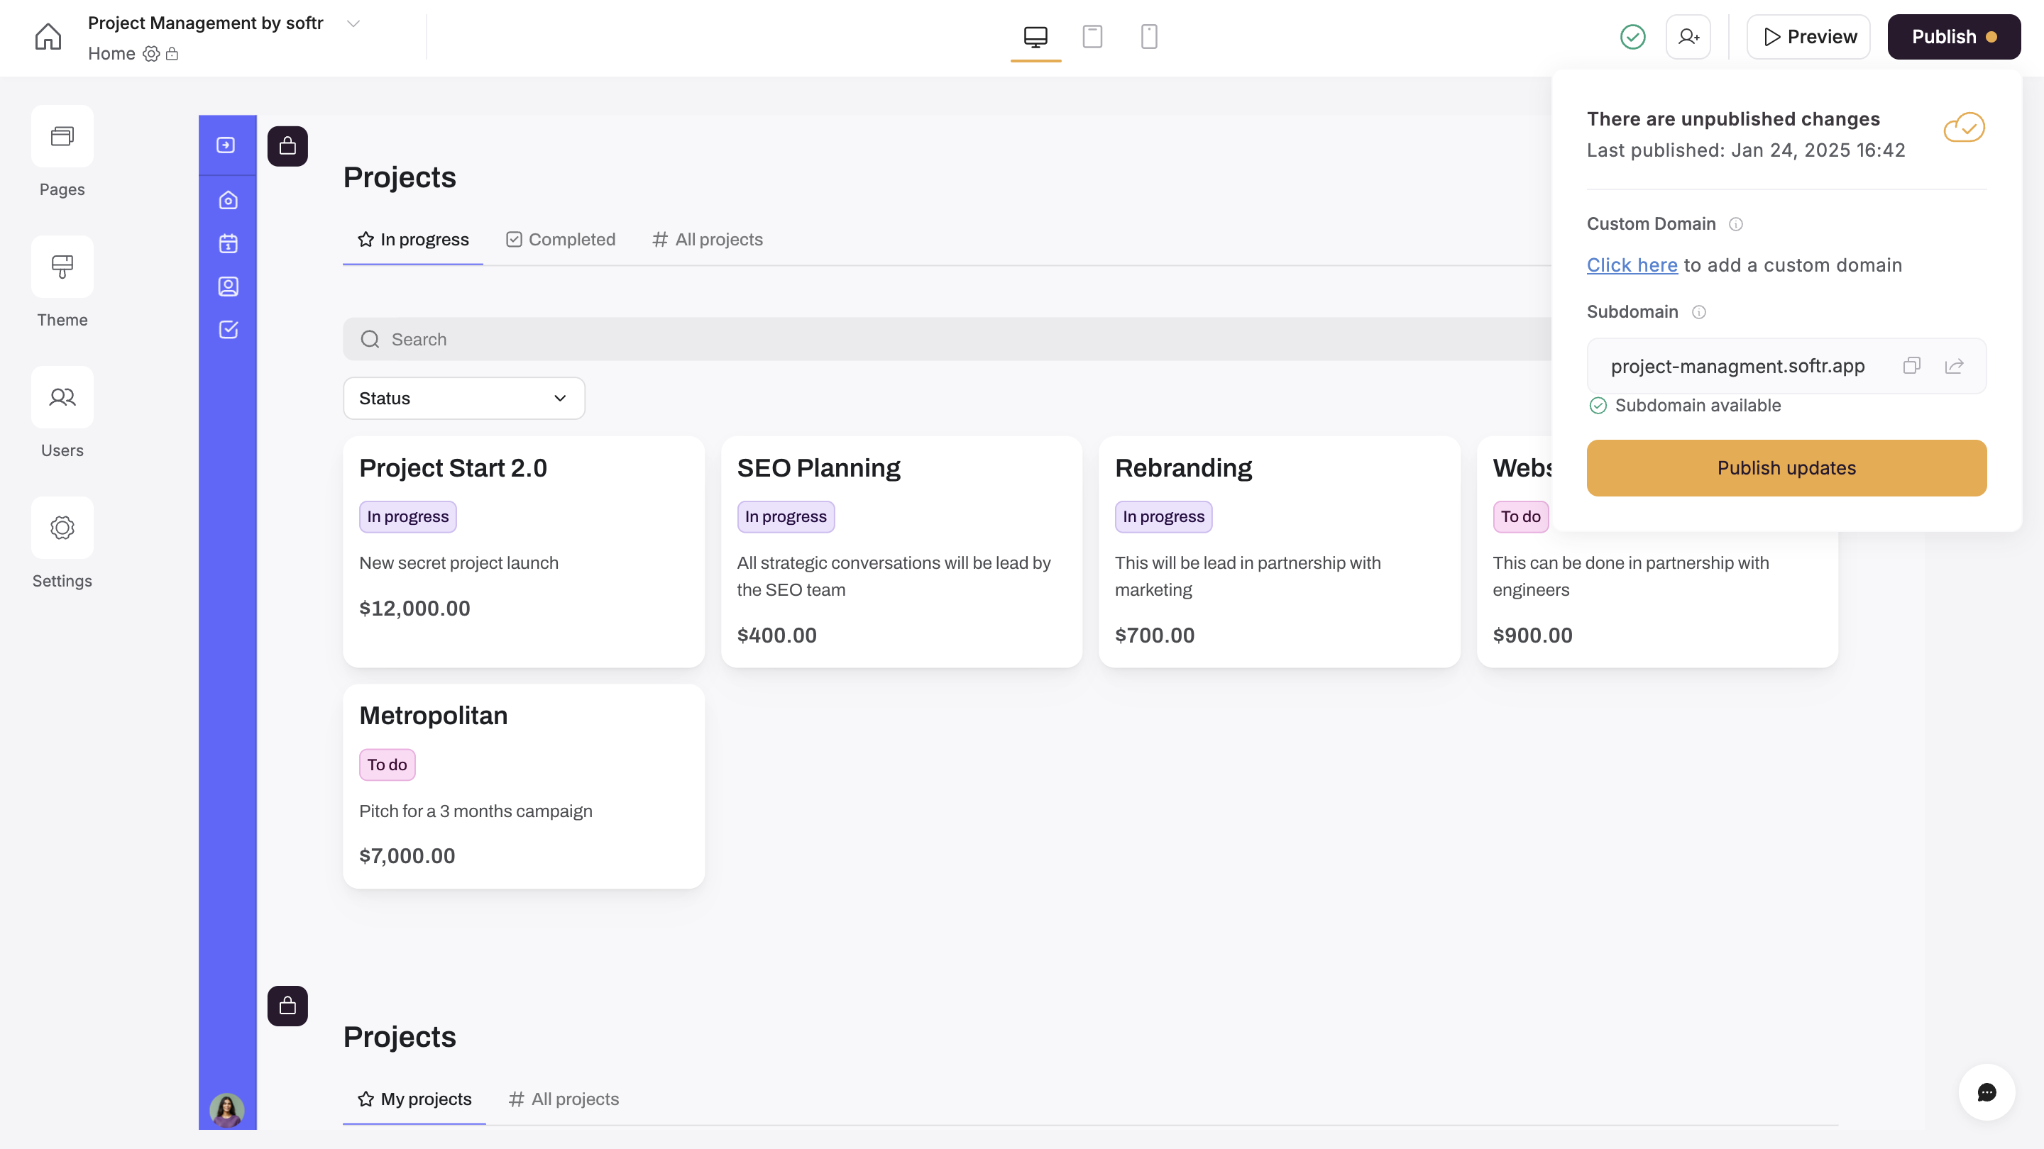Select the All projects tab
This screenshot has height=1149, width=2044.
707,240
